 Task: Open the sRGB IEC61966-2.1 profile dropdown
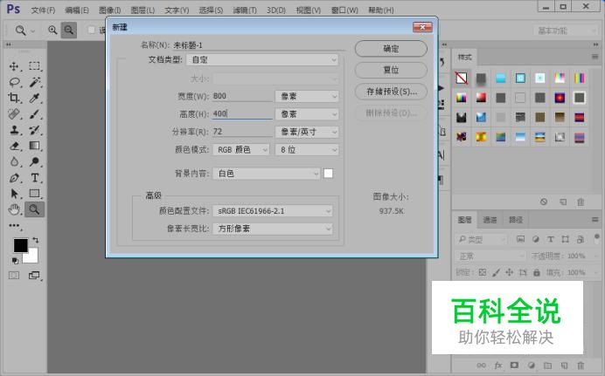(273, 211)
